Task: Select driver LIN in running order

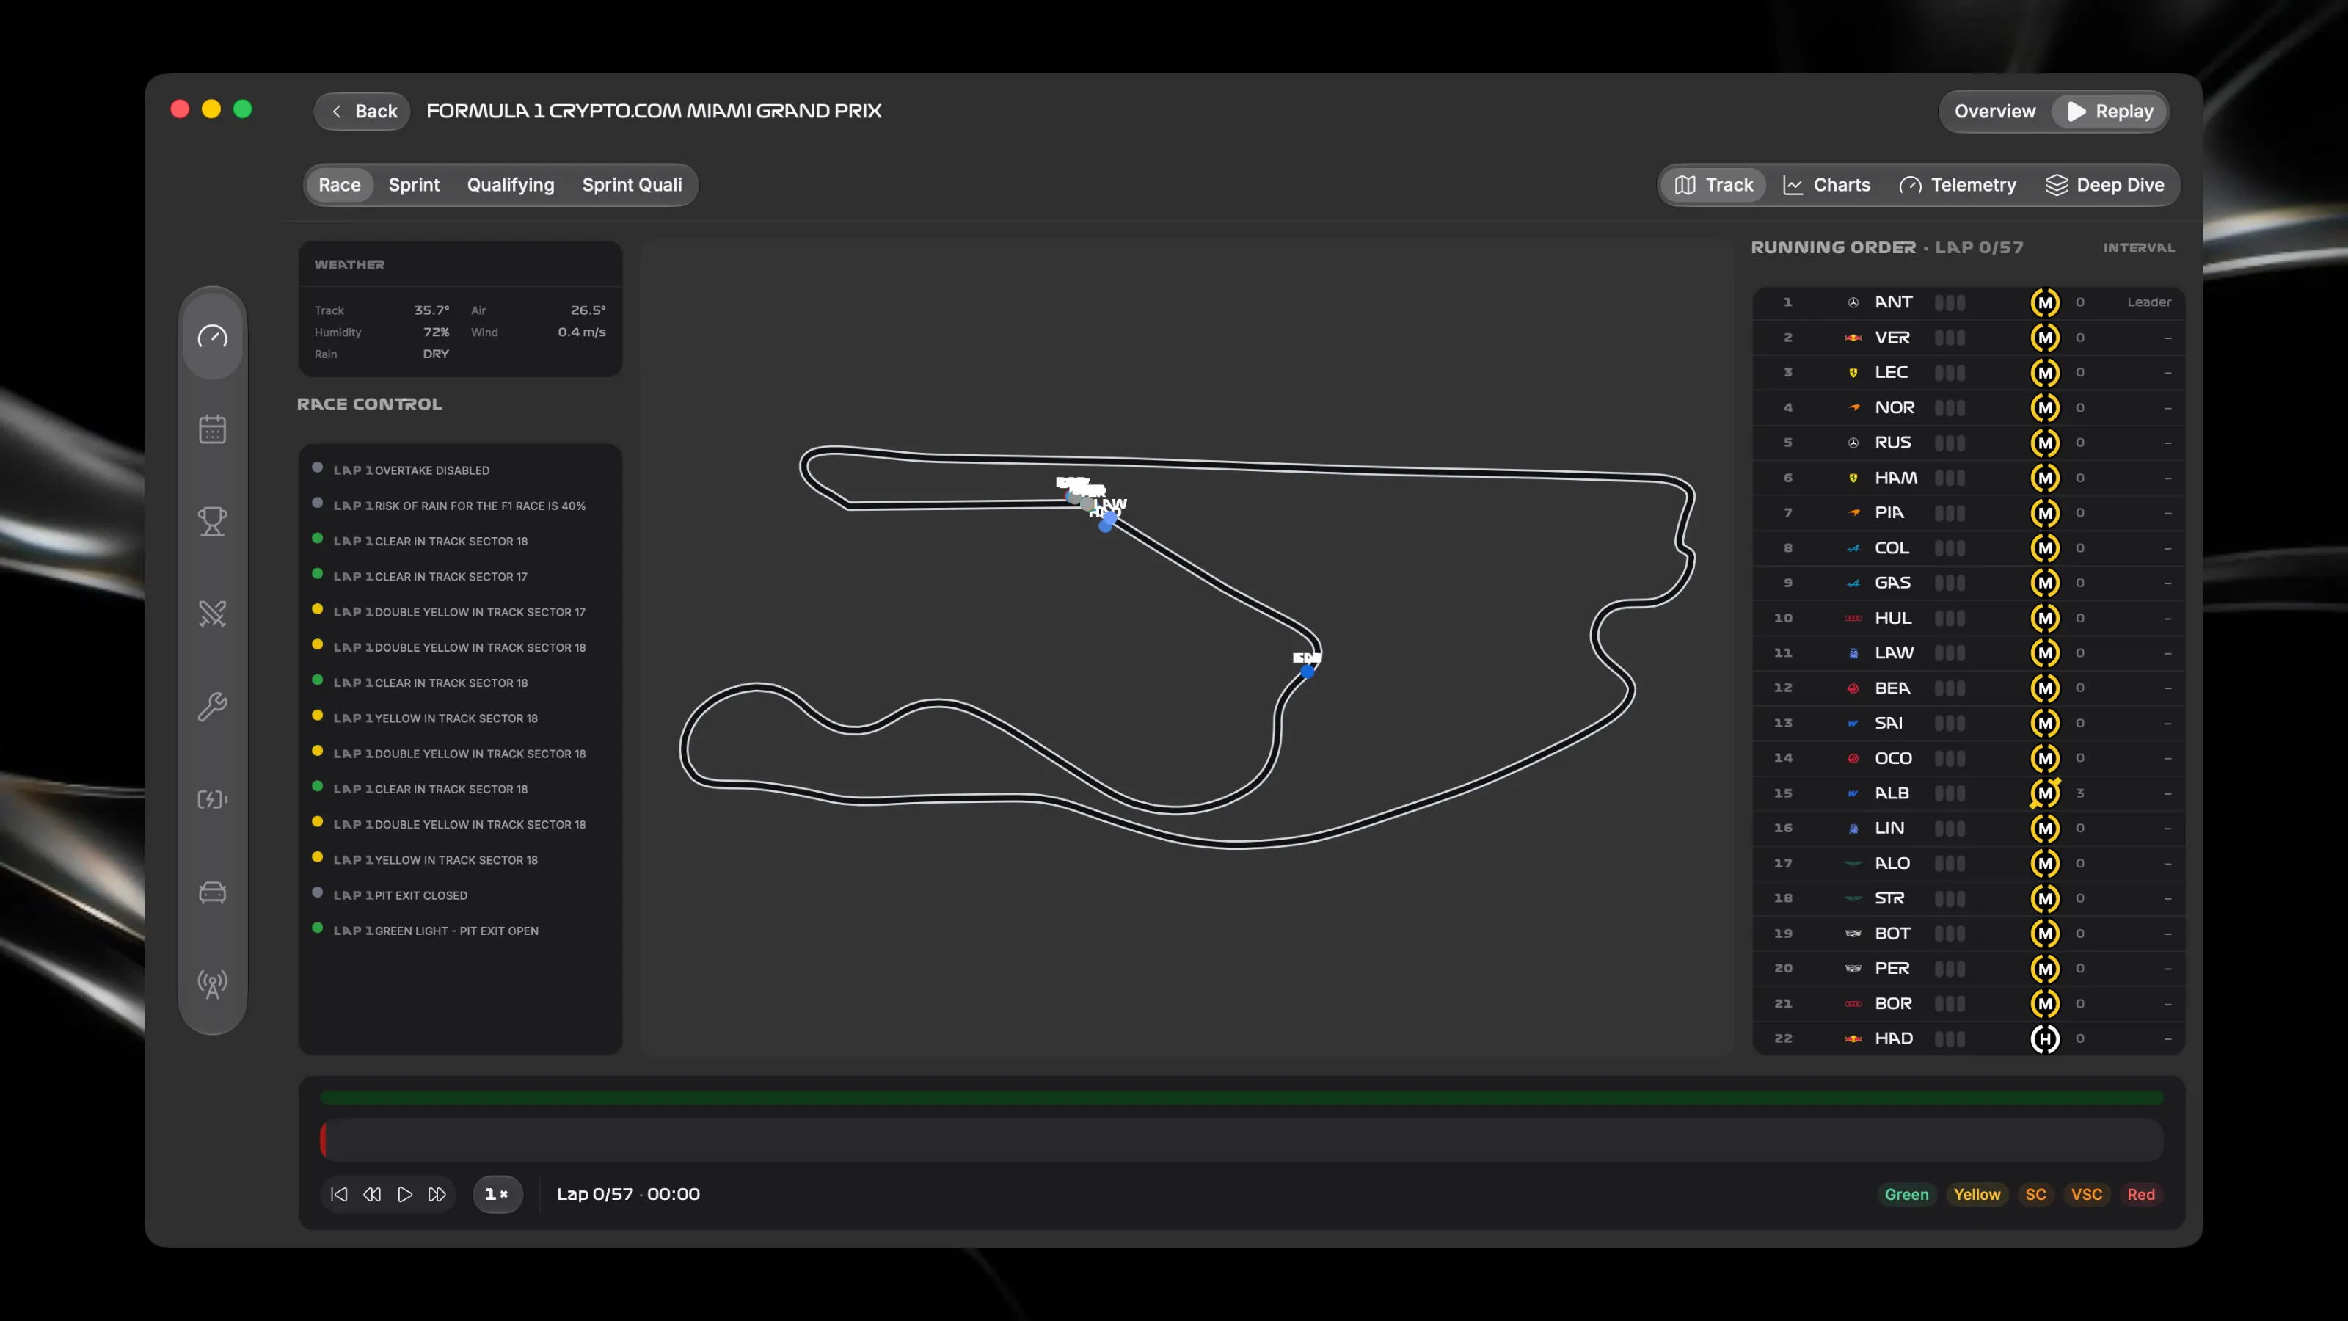Action: pos(1969,829)
